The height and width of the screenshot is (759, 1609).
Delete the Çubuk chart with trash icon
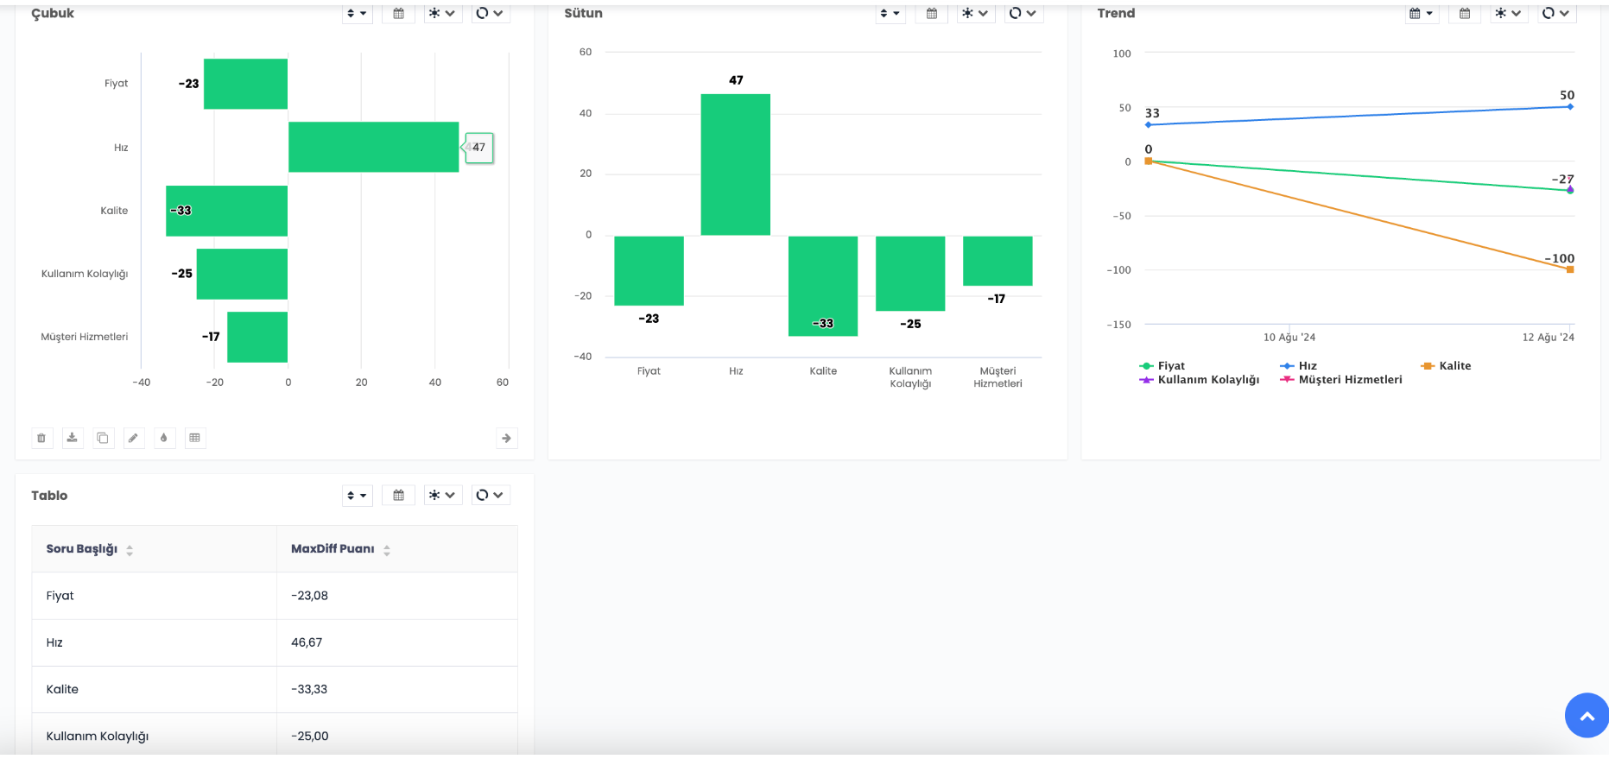tap(41, 438)
